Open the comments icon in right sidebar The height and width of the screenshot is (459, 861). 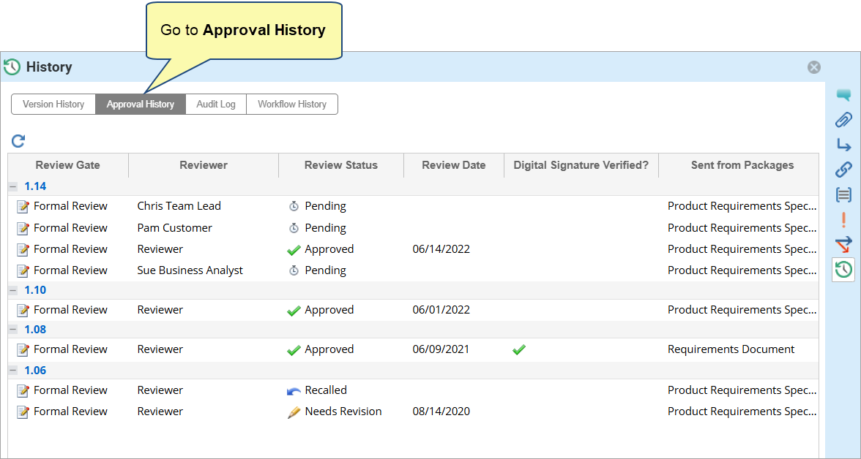pos(843,95)
